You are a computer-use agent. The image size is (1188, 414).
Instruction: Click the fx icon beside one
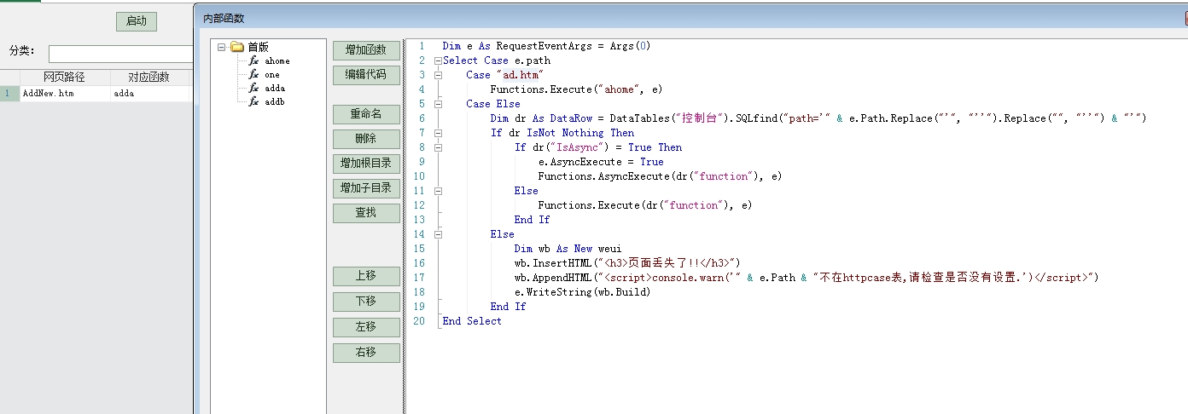[253, 75]
